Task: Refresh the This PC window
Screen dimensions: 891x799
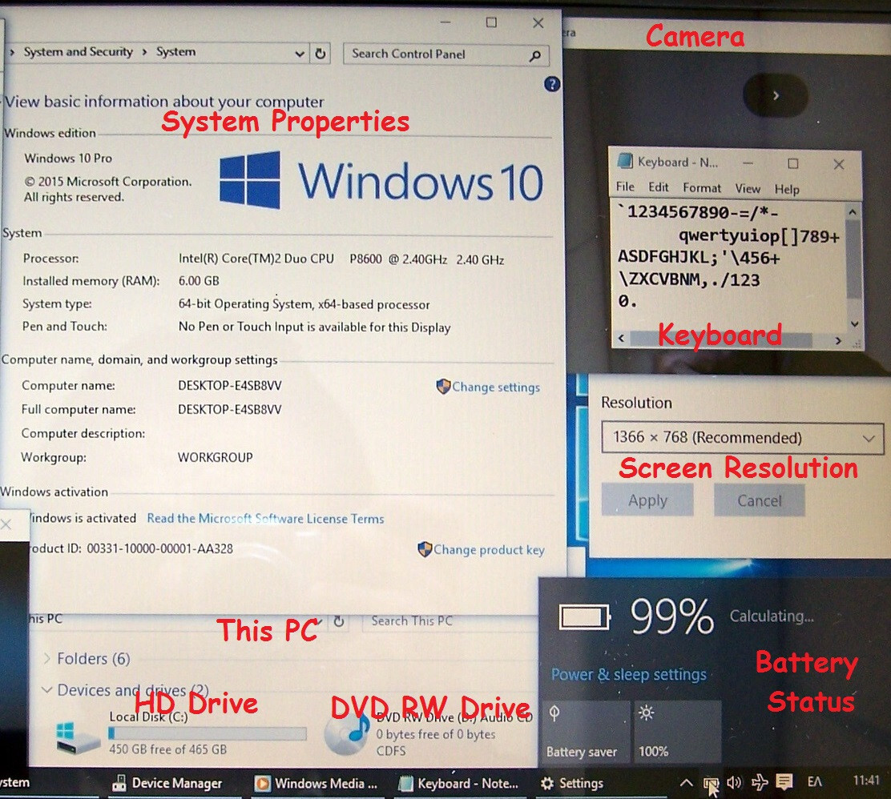Action: pos(339,621)
